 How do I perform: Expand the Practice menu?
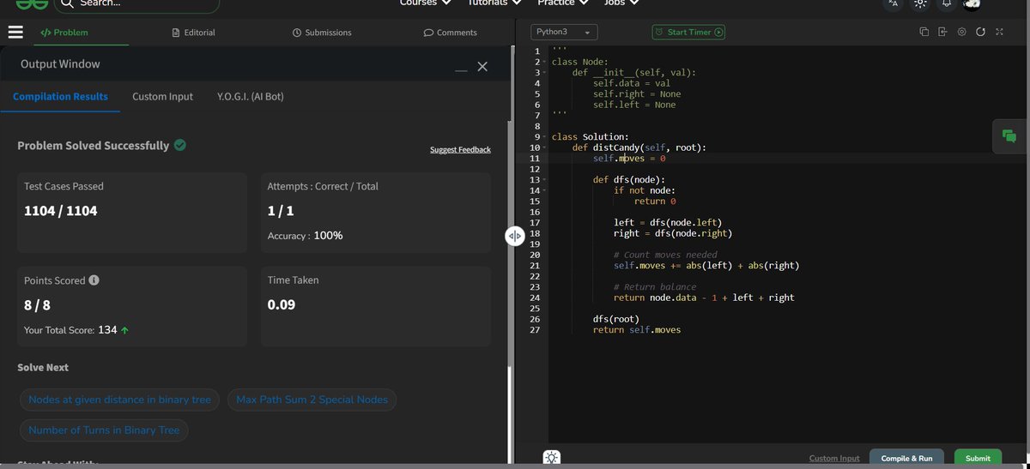[x=563, y=3]
